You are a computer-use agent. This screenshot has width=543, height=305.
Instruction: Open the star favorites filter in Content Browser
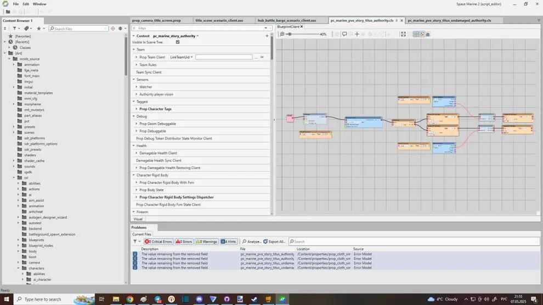coord(39,29)
